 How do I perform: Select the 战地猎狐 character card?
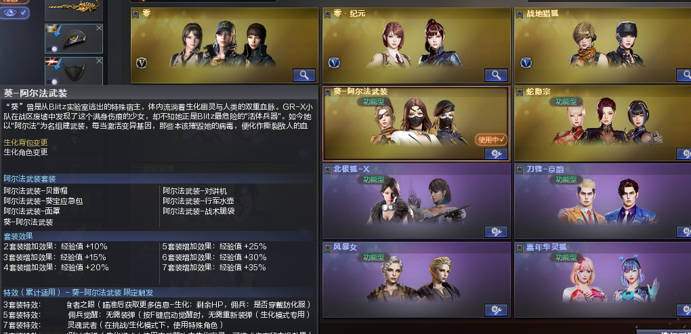(x=602, y=46)
